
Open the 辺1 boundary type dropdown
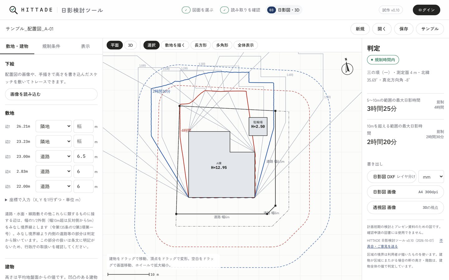[54, 126]
